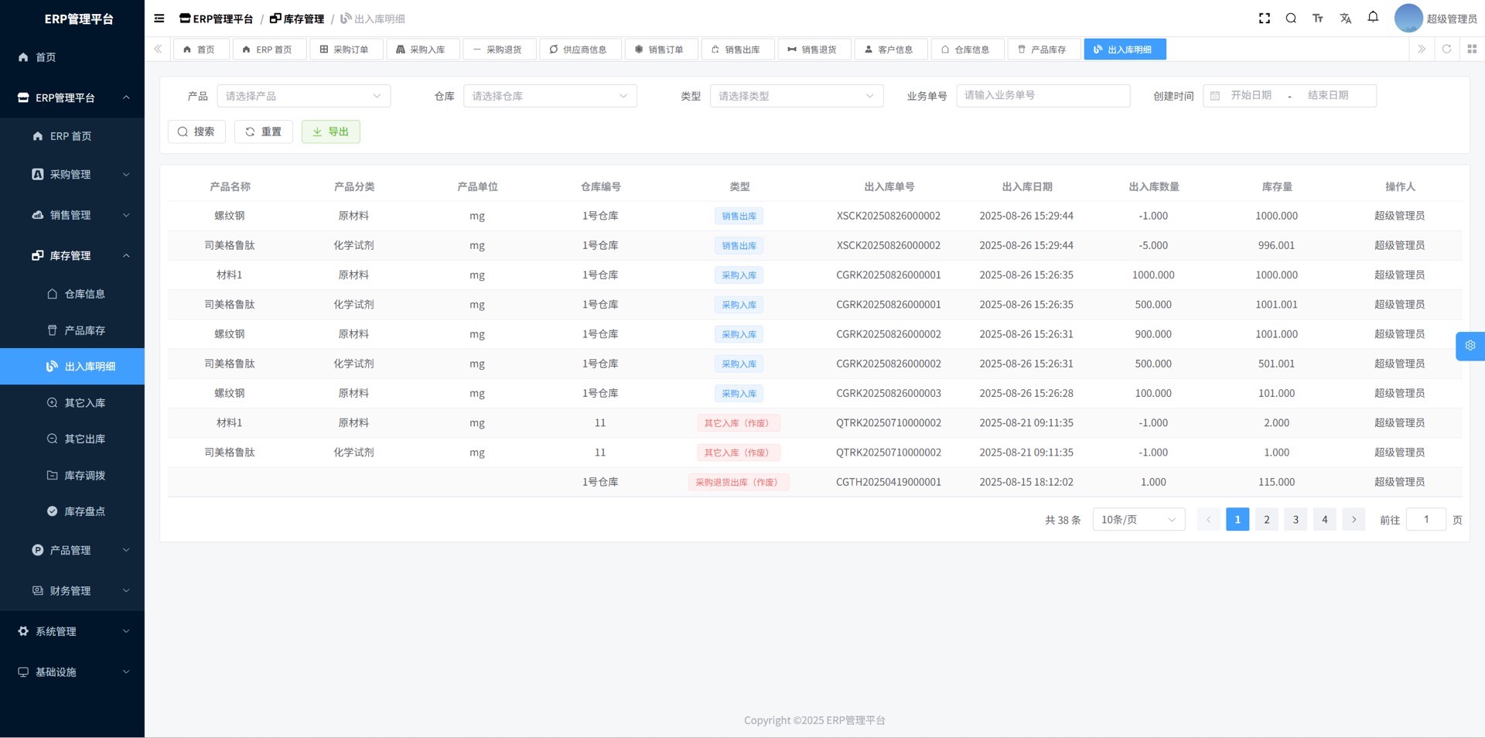Click the 导出 export button
Image resolution: width=1485 pixels, height=738 pixels.
[330, 132]
